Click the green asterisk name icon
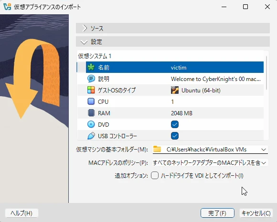277x222 pixels. [91, 67]
